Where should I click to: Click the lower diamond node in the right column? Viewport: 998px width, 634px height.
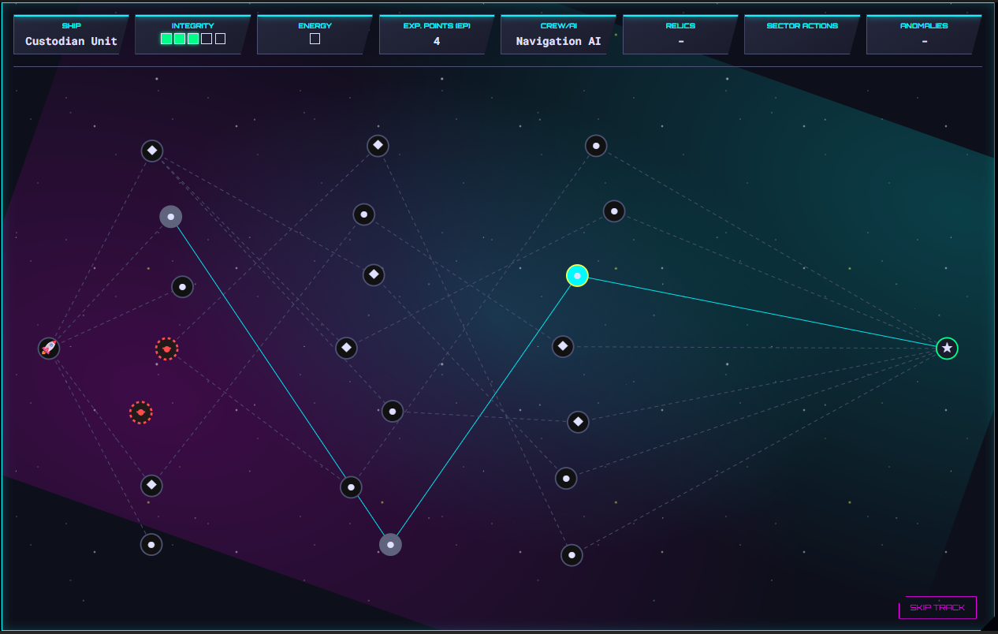coord(578,422)
